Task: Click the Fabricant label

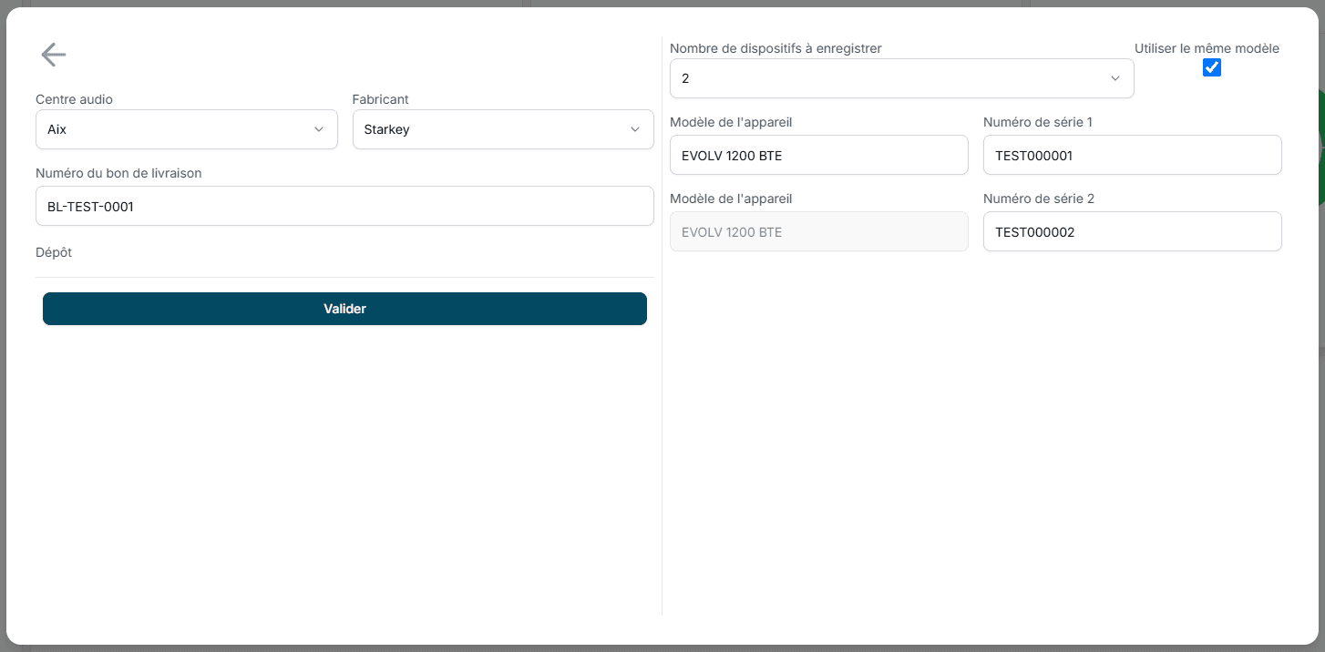Action: click(381, 98)
